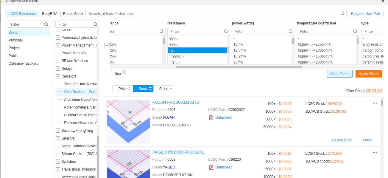Select Through Hole Resistors subcategory

tap(80, 84)
